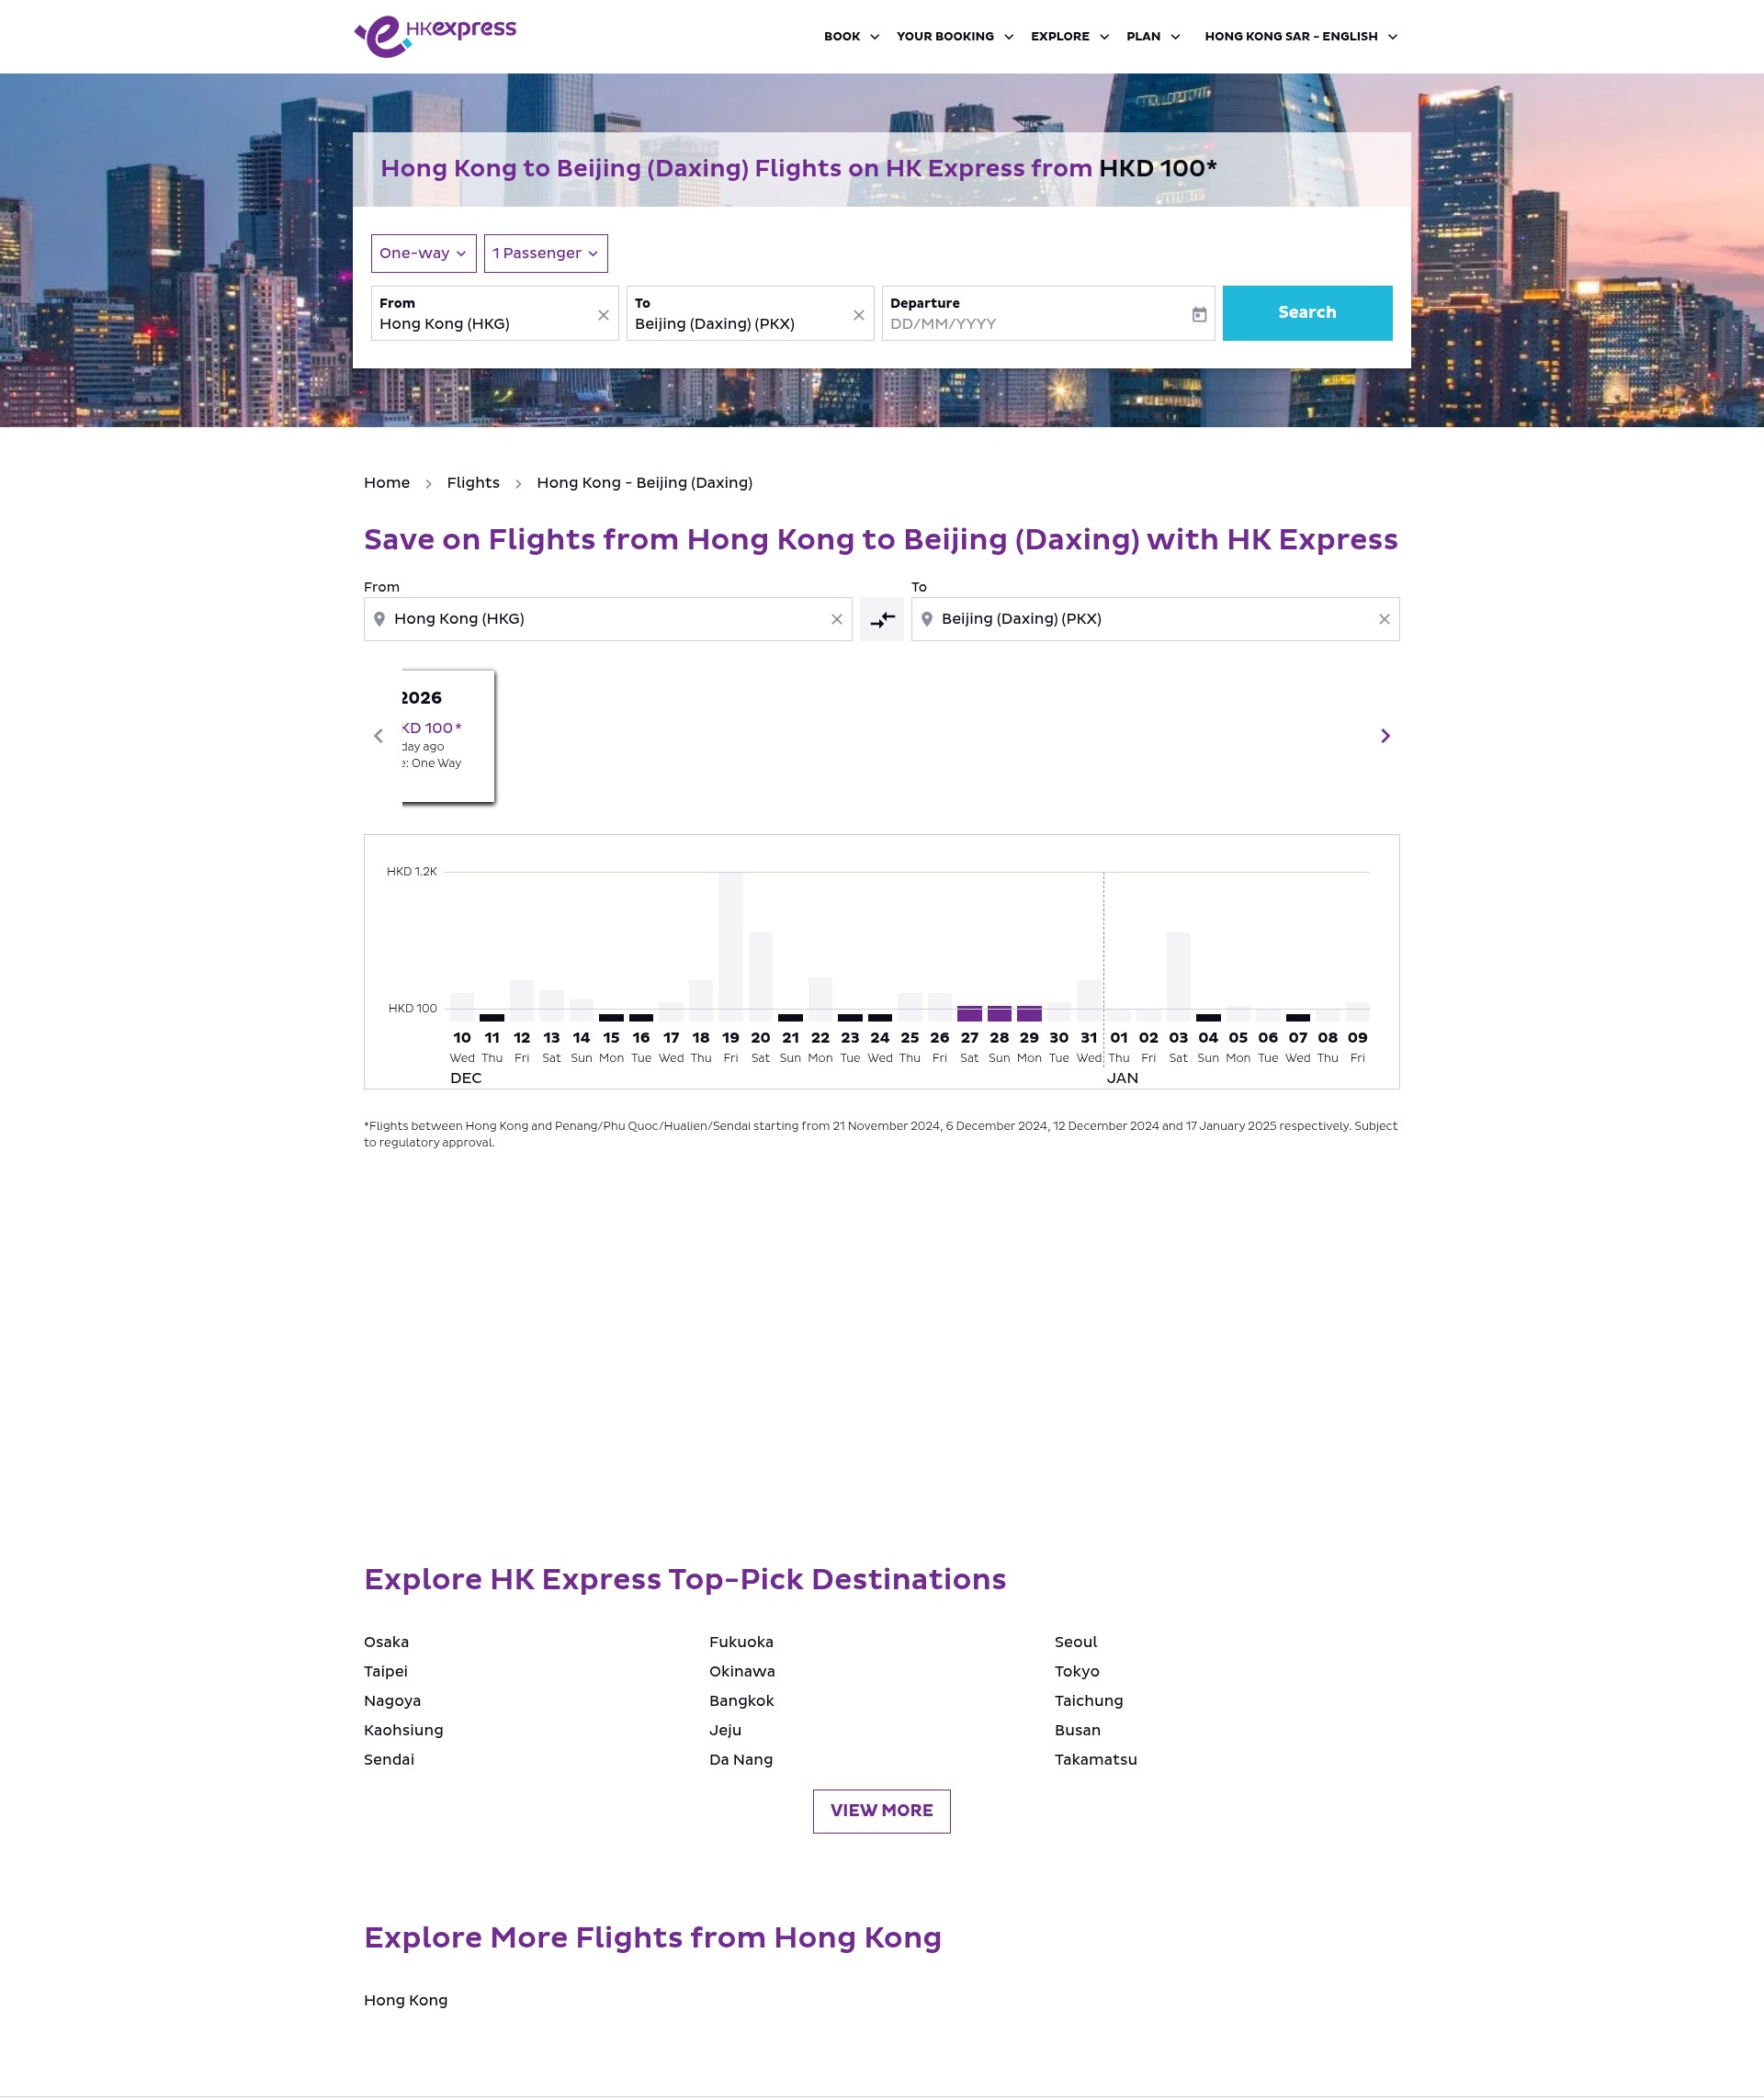Go to Flights breadcrumb link
1764x2100 pixels.
[x=473, y=483]
